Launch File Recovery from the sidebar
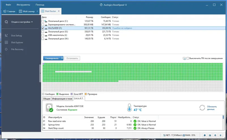 pos(17,49)
